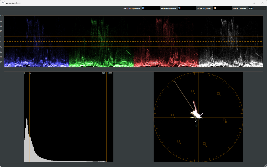
Task: Click the "Parade brightness:" label
Action: [x=169, y=8]
